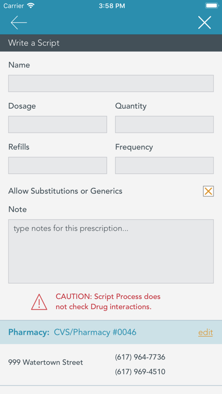Call pharmacy number (617) 964-7736
This screenshot has height=394, width=222.
[140, 357]
